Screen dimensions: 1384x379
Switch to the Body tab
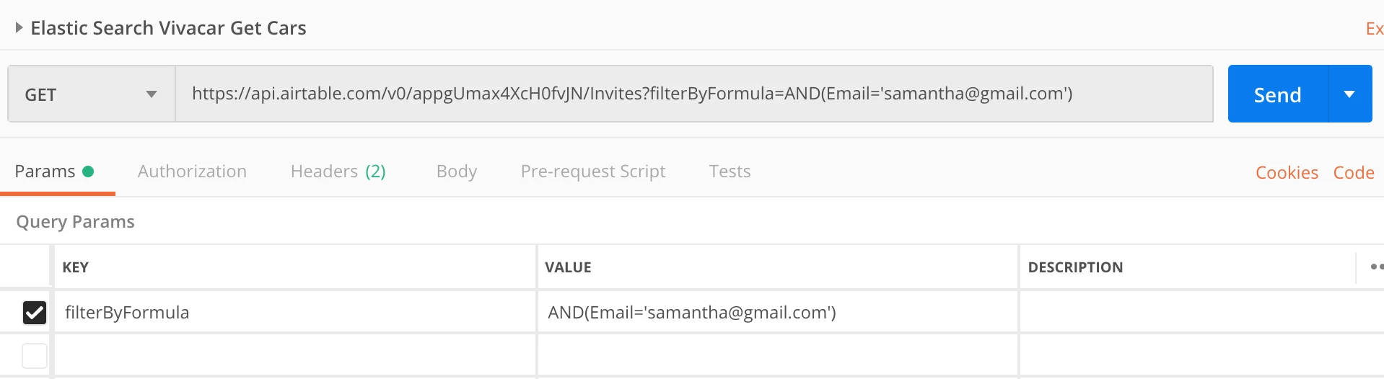click(x=457, y=171)
